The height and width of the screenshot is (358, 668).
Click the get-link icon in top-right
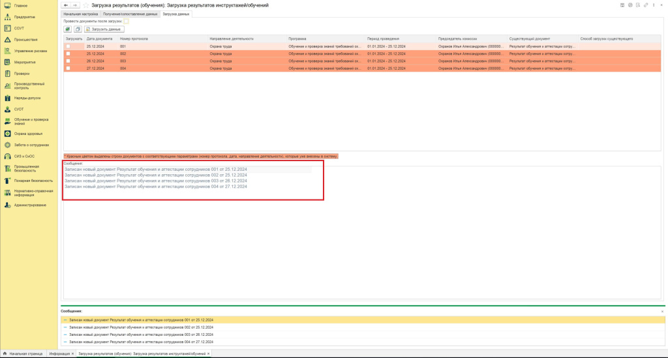click(646, 5)
